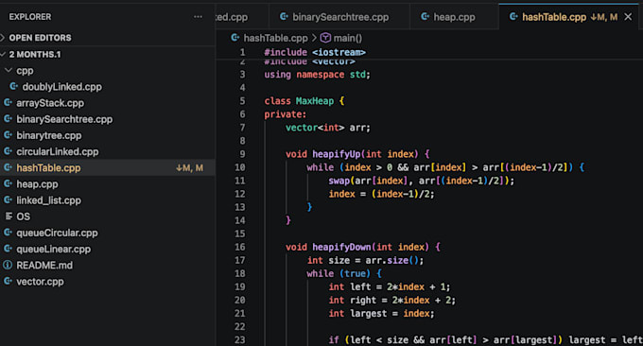
Task: Click main() symbol in the breadcrumb
Action: [x=348, y=38]
